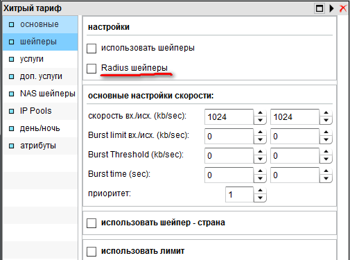Tick the Radius шейперы checkbox
350x260 pixels.
click(91, 69)
